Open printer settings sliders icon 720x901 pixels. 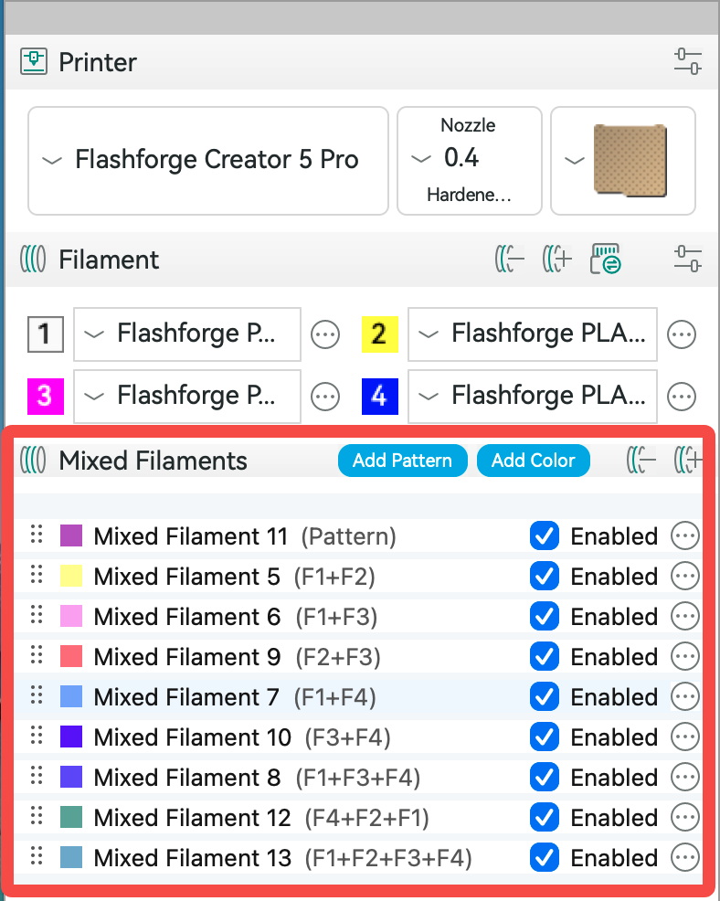pyautogui.click(x=687, y=61)
